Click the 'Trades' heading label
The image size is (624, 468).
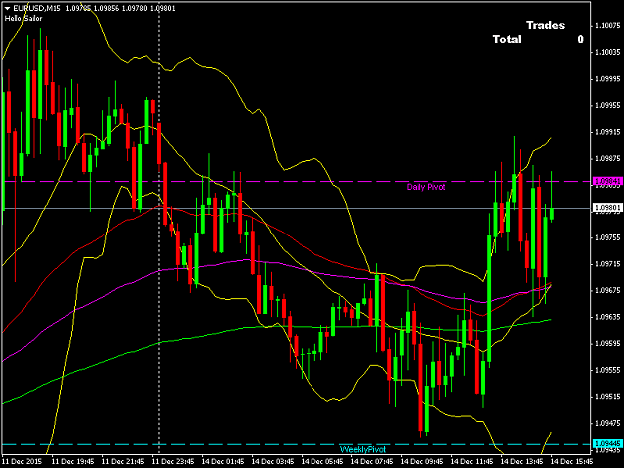pos(545,26)
